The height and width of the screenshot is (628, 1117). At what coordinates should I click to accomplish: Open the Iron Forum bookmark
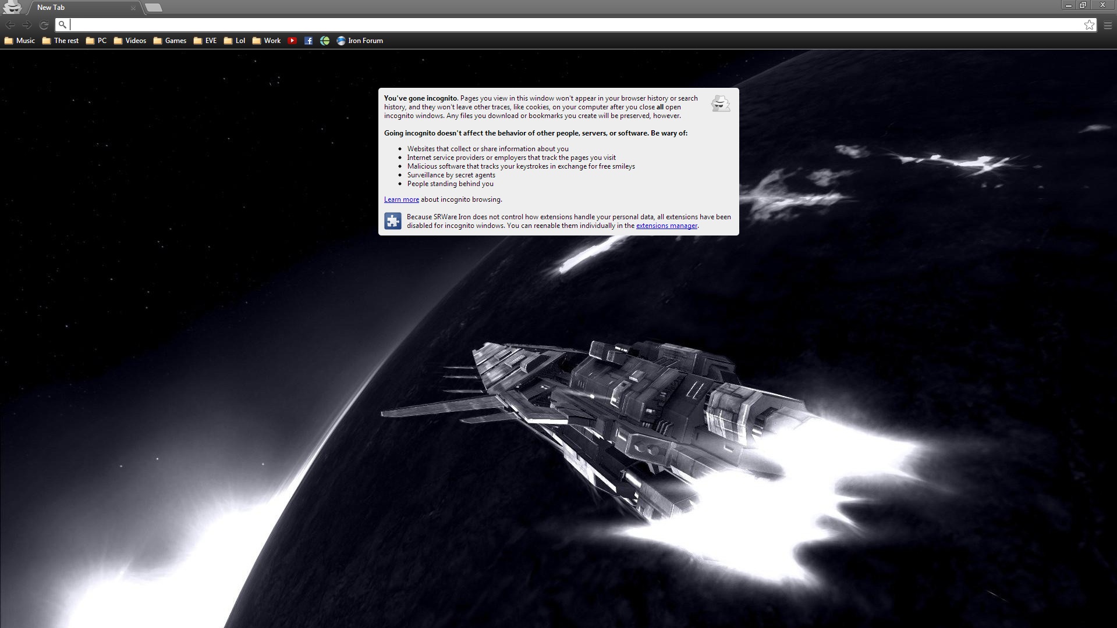pos(360,41)
